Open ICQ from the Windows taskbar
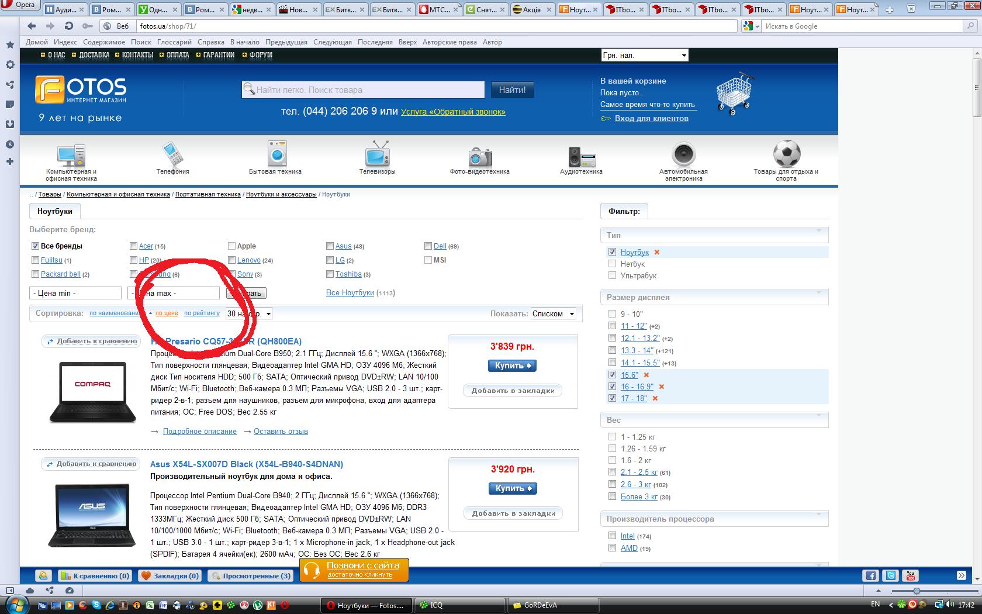The width and height of the screenshot is (982, 614). 459,605
